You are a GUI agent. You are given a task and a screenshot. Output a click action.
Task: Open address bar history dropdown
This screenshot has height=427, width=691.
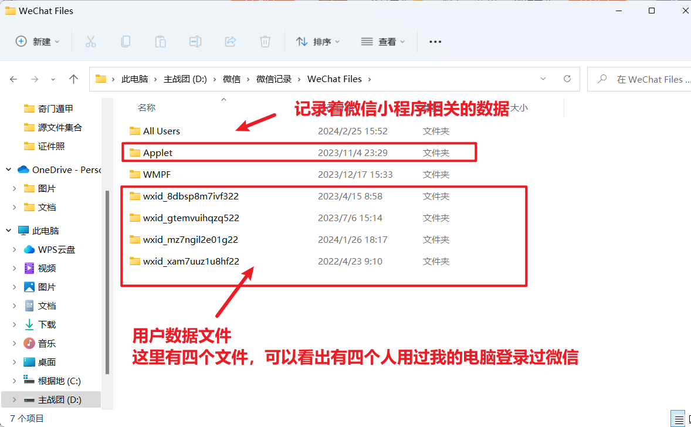point(543,79)
